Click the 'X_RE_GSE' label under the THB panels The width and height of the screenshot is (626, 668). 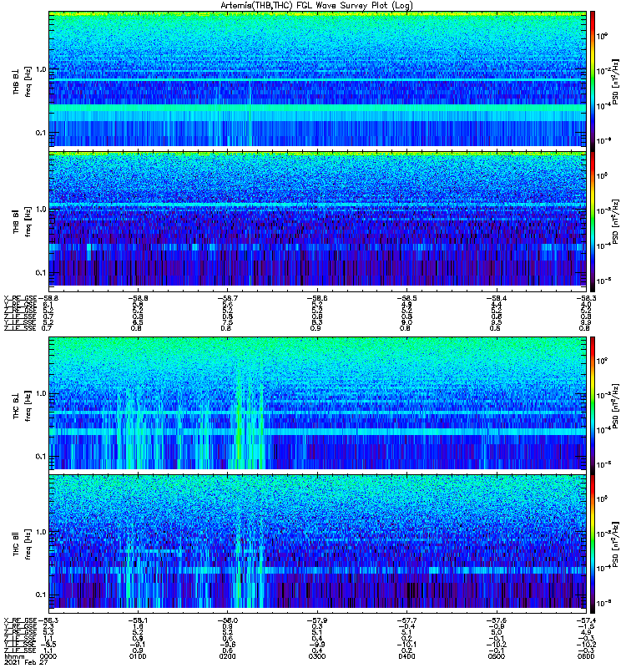point(20,298)
